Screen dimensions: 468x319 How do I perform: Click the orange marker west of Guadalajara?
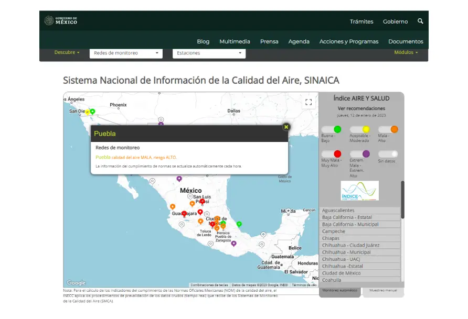[x=173, y=206]
